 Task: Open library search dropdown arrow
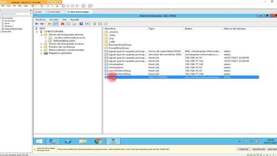31,14
